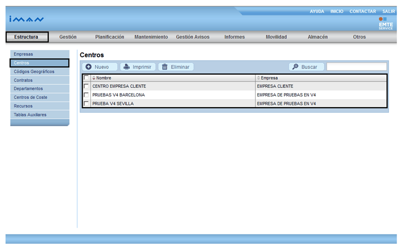Click the SALIR link to log out
Screen dimensions: 402x248
tap(388, 11)
